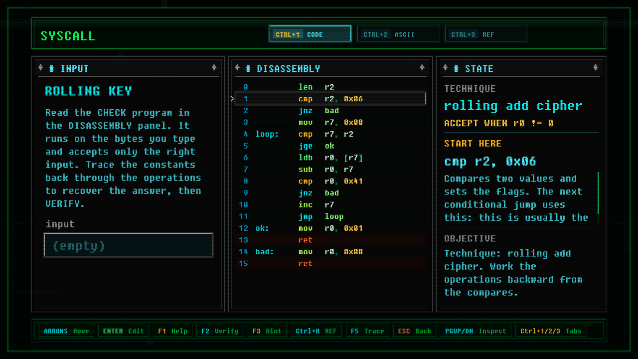This screenshot has height=359, width=638.
Task: Click the F3 Hint shortcut button
Action: tap(267, 331)
